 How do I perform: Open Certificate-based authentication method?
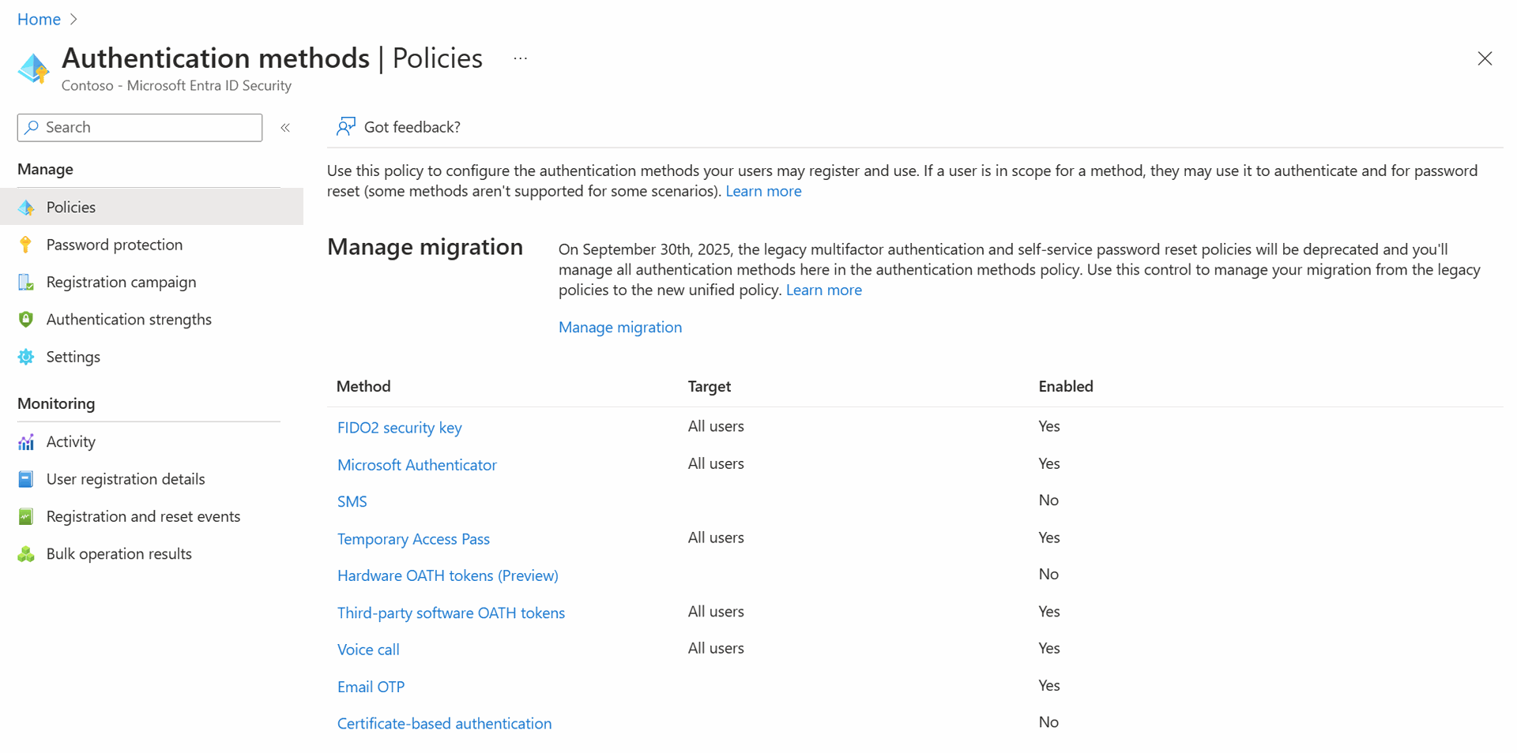coord(444,724)
